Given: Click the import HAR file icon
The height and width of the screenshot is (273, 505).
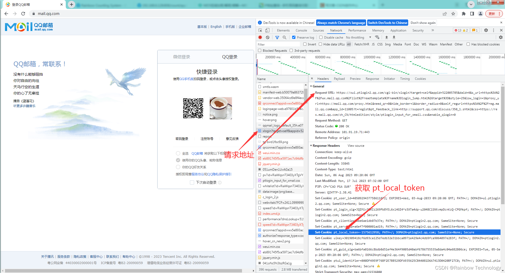Looking at the screenshot, I should point(386,37).
